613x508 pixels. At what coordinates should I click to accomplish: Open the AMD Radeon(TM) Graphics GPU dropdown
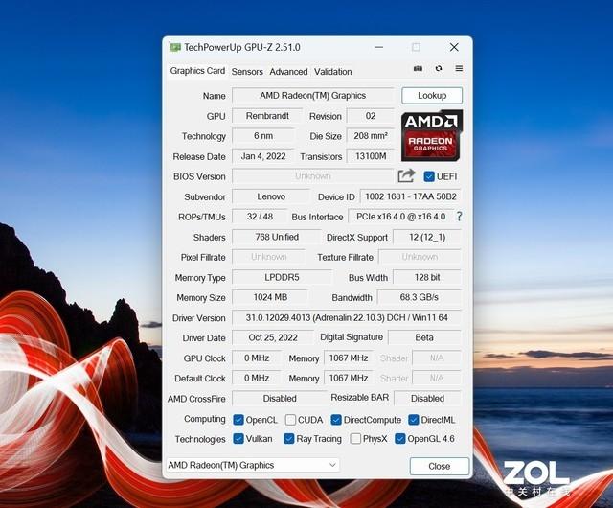253,465
